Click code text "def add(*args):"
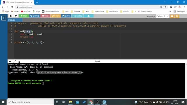Viewport: 187px width, 105px height. point(24,32)
